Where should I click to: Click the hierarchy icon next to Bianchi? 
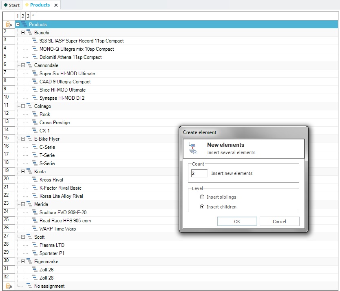29,32
